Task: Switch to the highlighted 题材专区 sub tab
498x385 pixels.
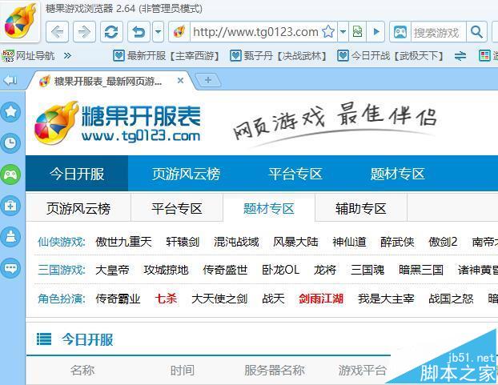Action: (x=269, y=209)
